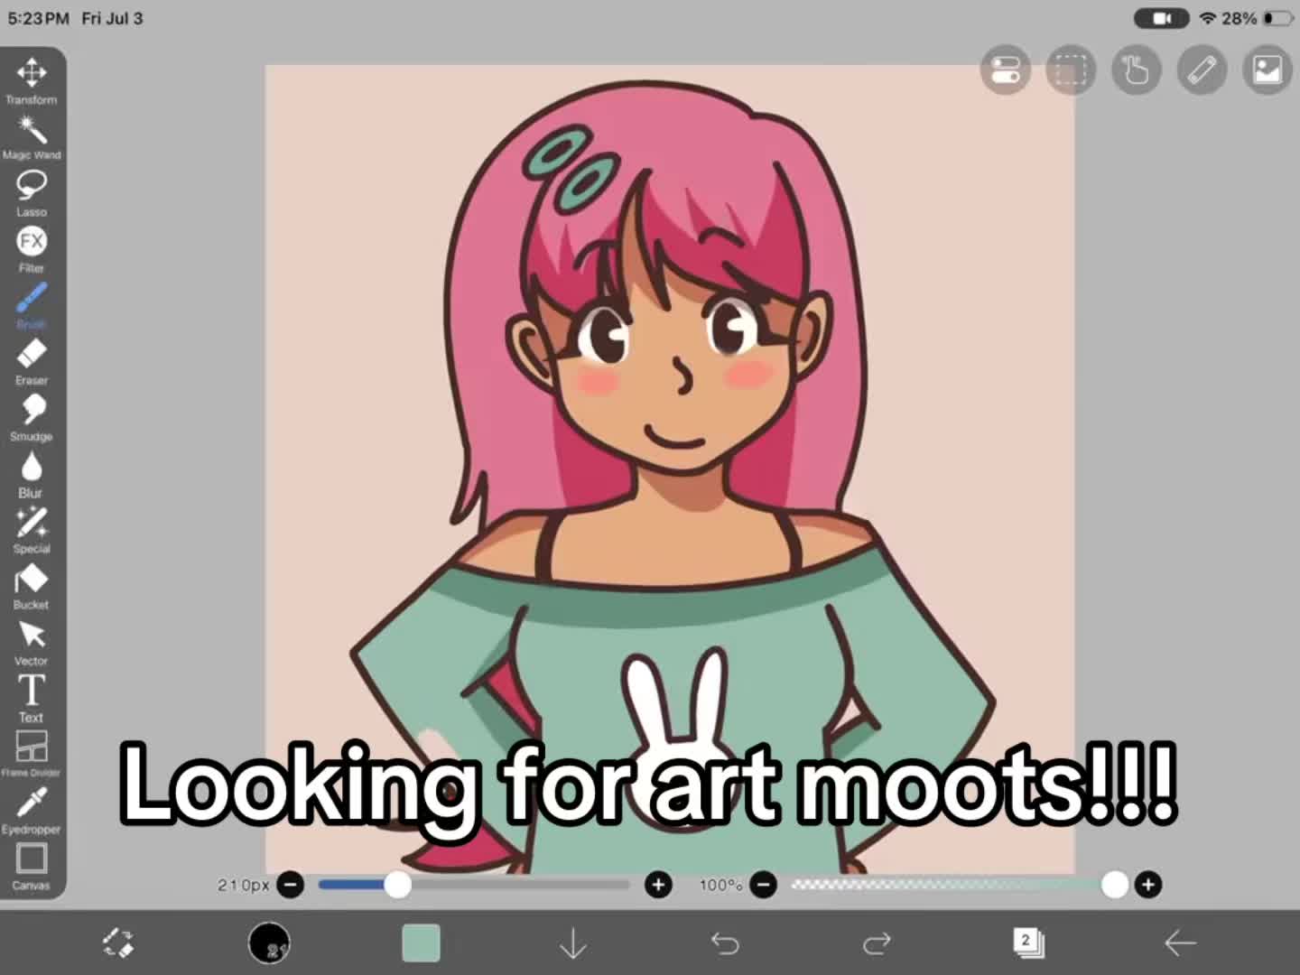This screenshot has height=975, width=1300.
Task: Open the brush preview settings circle
Action: [x=269, y=943]
